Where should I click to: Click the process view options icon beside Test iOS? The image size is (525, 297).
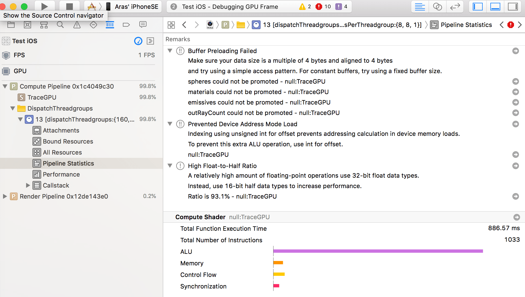pos(150,41)
